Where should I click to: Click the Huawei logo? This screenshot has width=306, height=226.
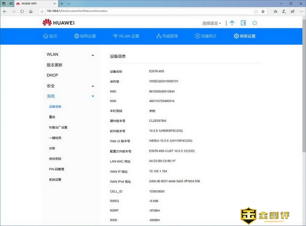coord(59,23)
